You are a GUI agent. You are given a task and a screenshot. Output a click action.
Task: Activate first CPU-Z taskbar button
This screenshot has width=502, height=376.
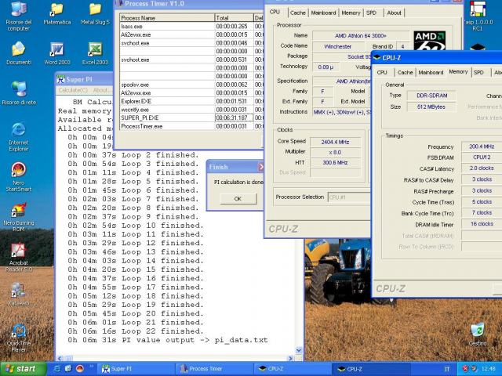point(293,369)
